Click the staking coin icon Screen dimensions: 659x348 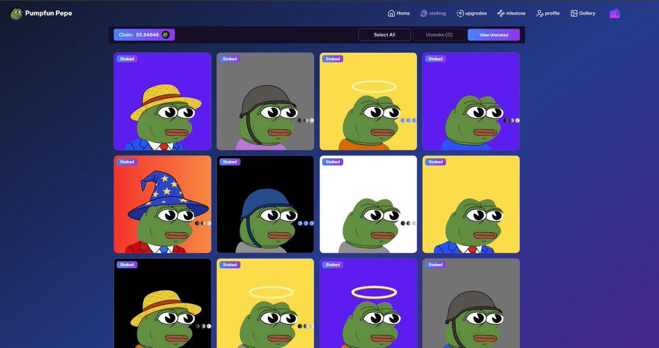(424, 13)
